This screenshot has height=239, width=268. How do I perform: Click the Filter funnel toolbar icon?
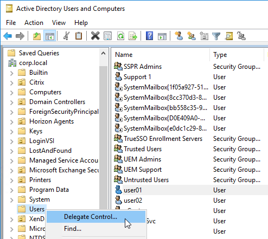tap(216, 36)
